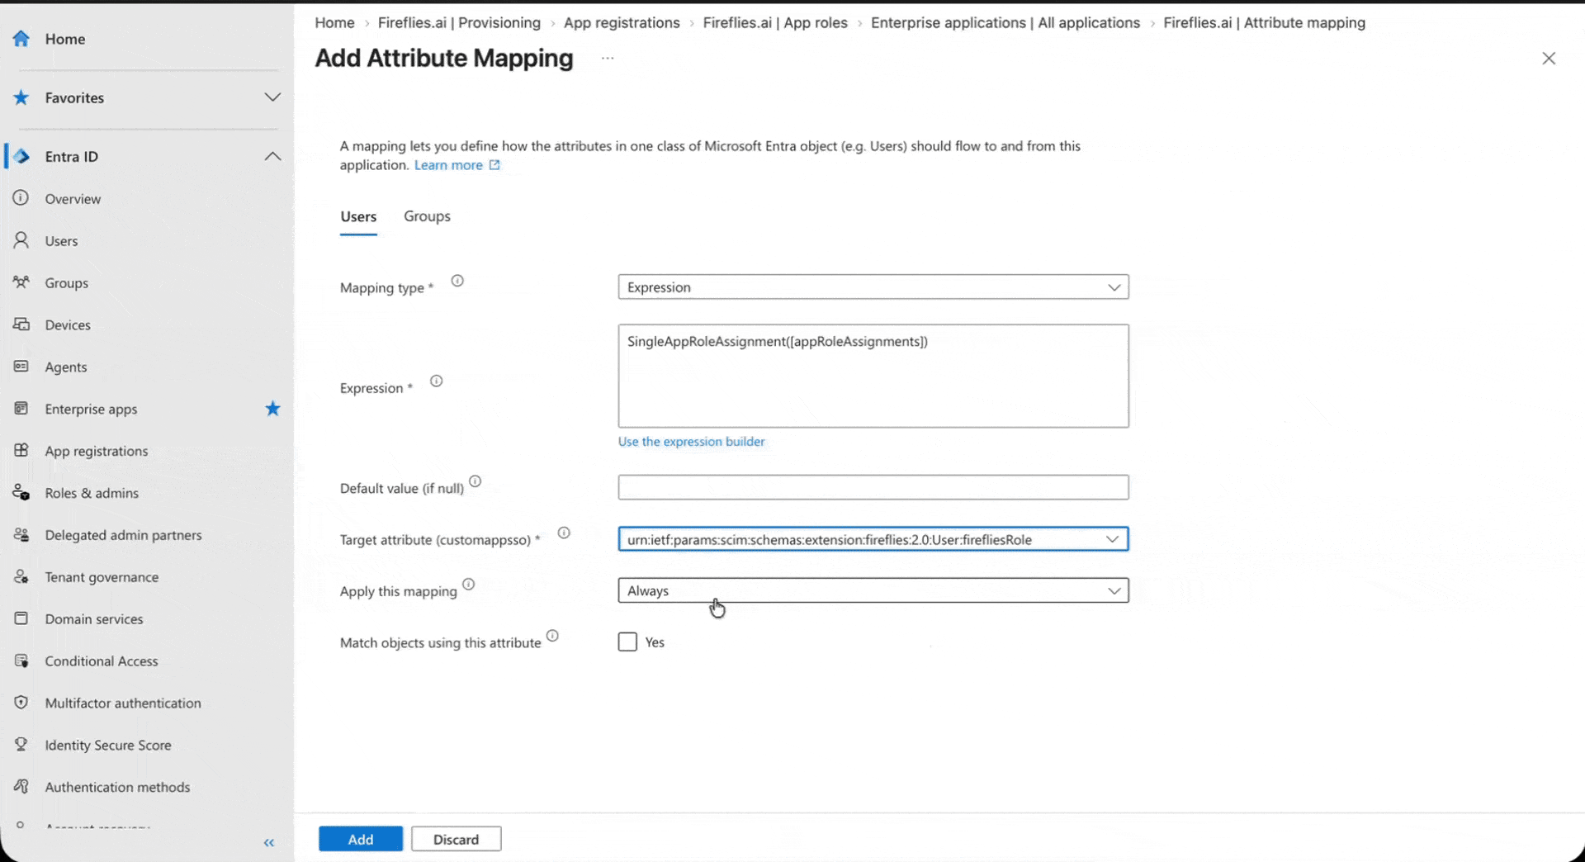Click into the Expression text area
The image size is (1585, 862).
click(x=873, y=376)
